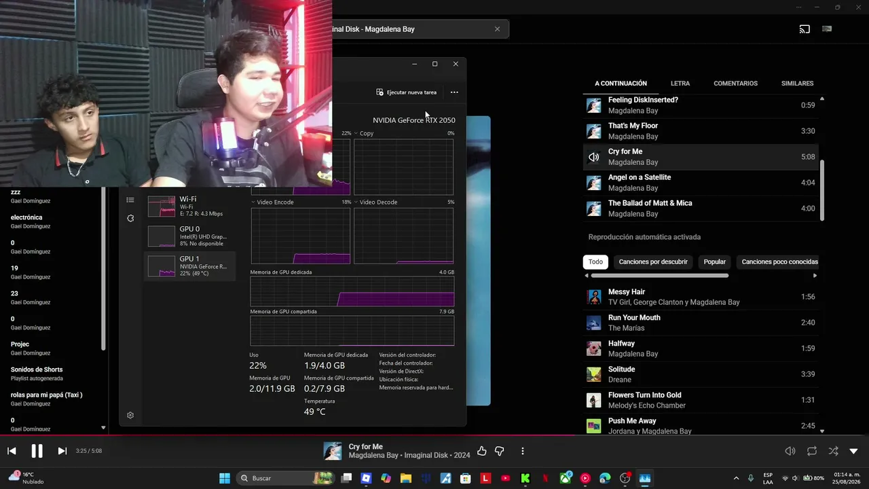The image size is (869, 489).
Task: Play That's My Floor from the queue
Action: [x=701, y=131]
